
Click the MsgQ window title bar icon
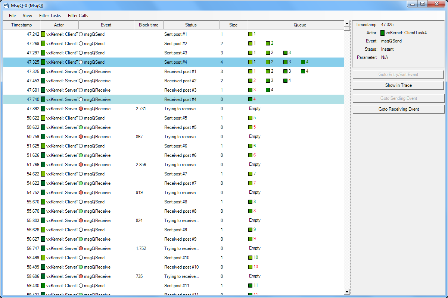6,5
